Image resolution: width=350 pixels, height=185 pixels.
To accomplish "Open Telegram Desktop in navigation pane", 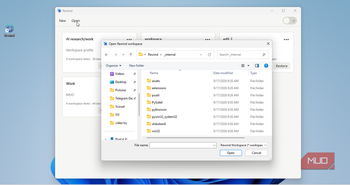I will [x=124, y=98].
